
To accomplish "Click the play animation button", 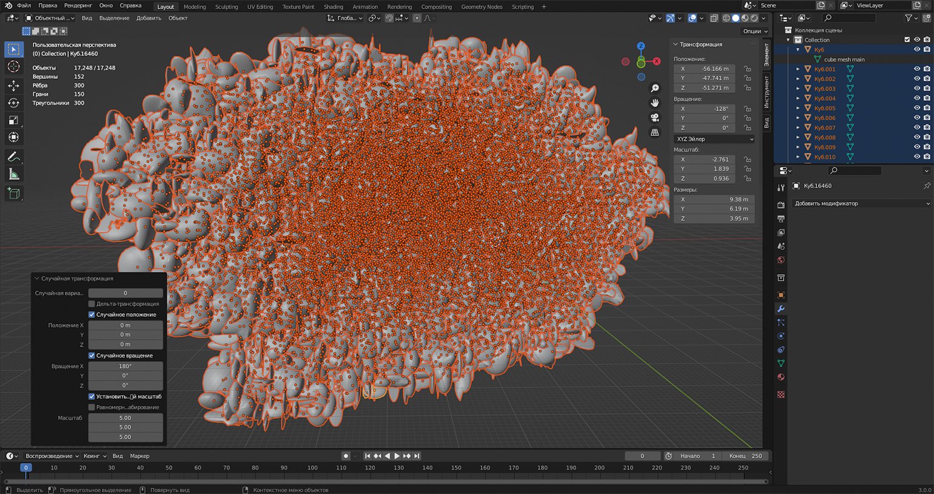I will 397,456.
